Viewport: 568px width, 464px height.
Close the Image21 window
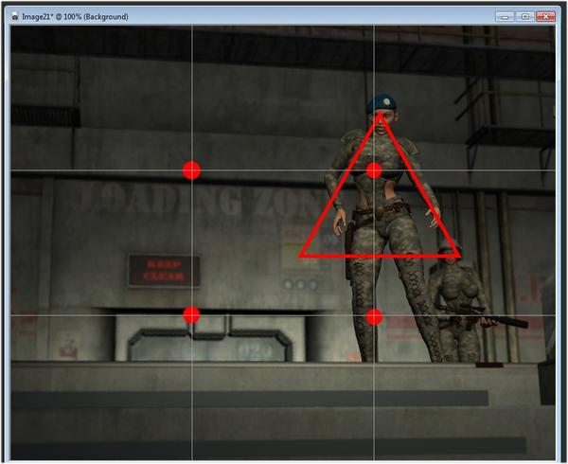[545, 17]
